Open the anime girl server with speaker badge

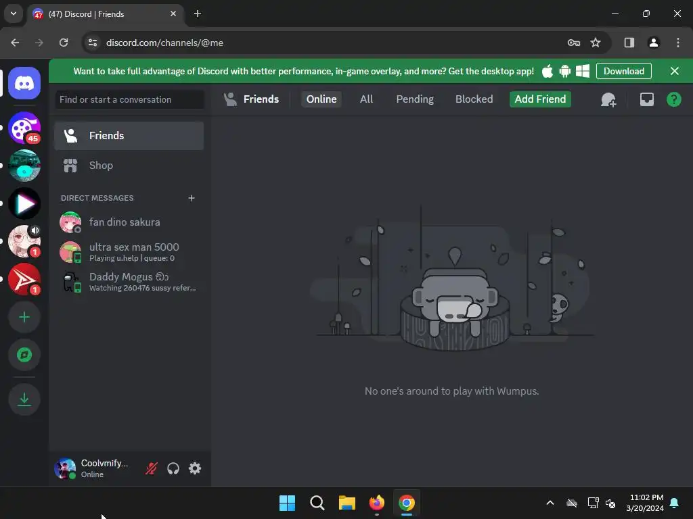(24, 241)
